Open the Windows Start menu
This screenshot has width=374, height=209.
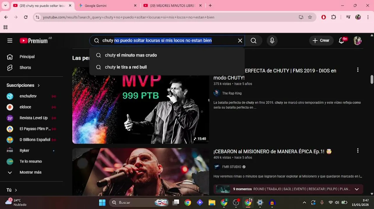[x=102, y=203]
